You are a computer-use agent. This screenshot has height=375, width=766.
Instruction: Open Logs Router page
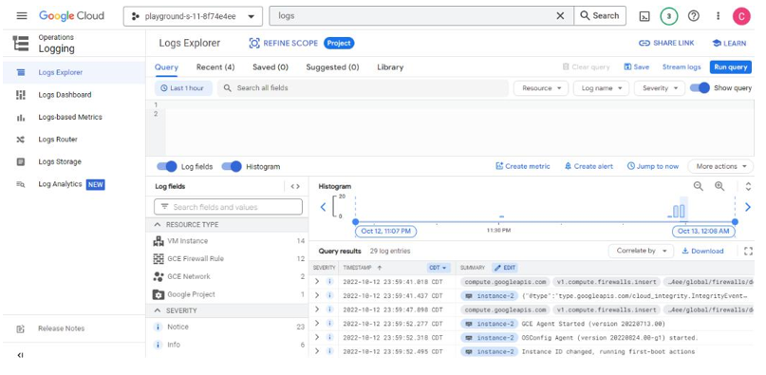58,140
